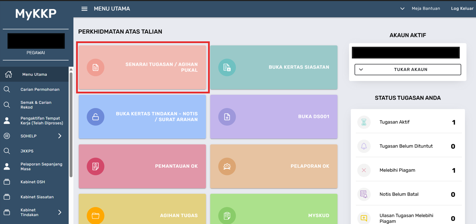This screenshot has width=476, height=224.
Task: Click the MyKKP logo
Action: coord(36,14)
